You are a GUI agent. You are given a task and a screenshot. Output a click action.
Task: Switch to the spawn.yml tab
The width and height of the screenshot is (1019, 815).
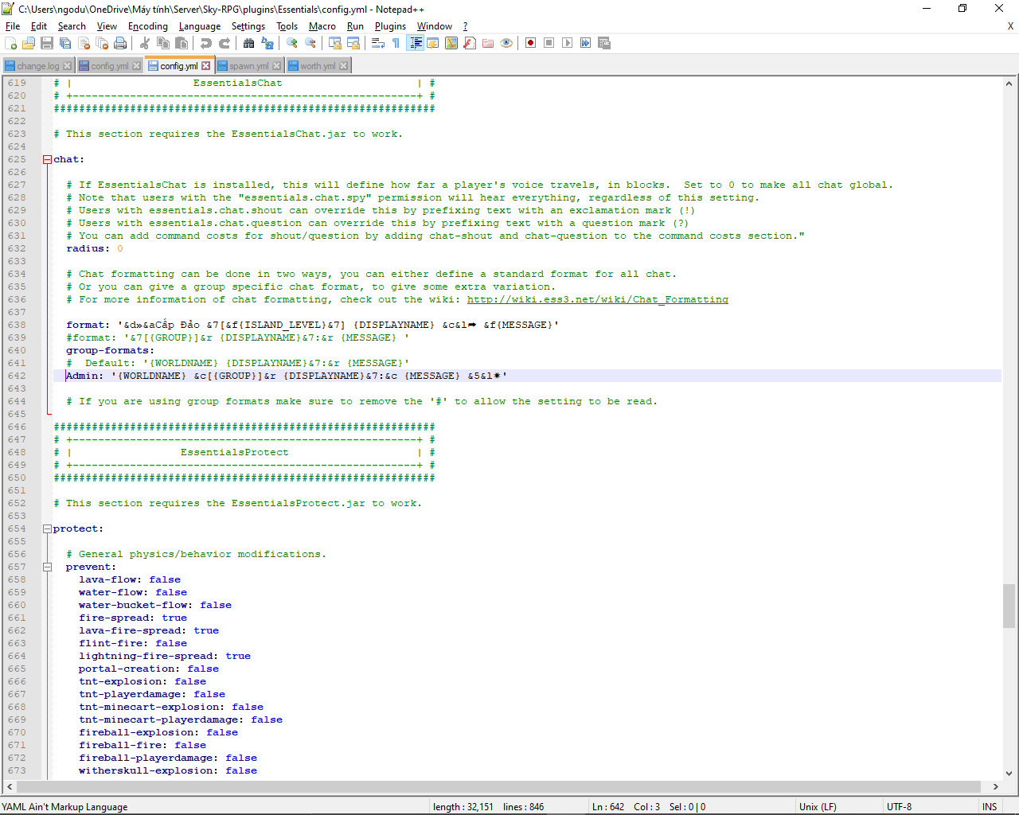pos(248,66)
